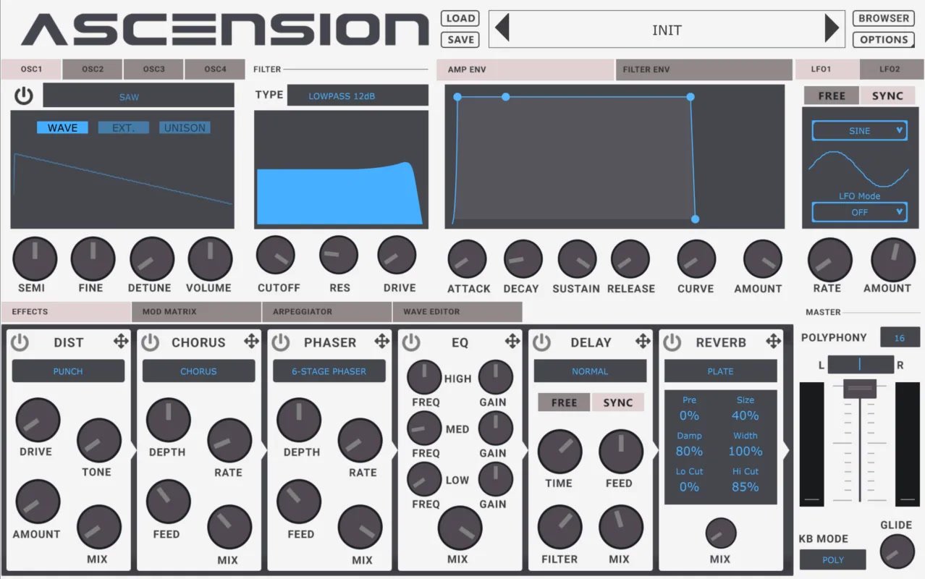925x579 pixels.
Task: Click the move handle on REVERB effect
Action: (x=773, y=342)
